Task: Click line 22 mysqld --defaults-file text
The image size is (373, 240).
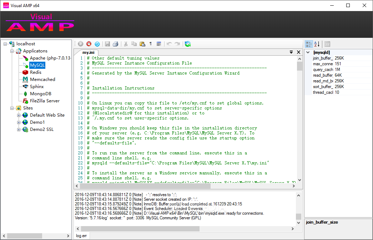Action: coord(180,163)
